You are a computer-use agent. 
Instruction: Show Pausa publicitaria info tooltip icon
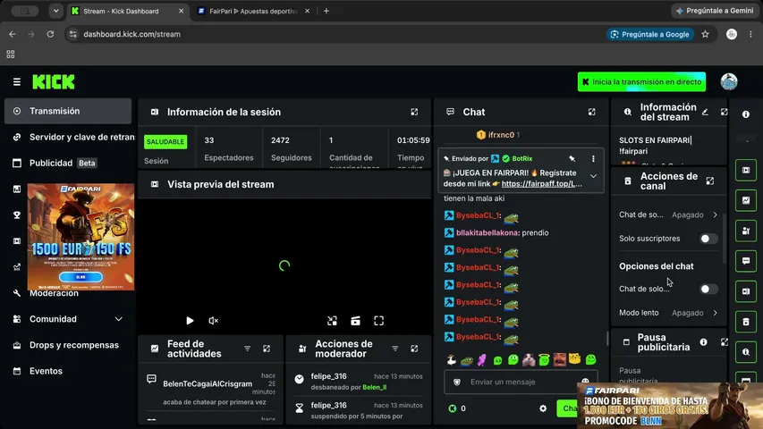[704, 342]
